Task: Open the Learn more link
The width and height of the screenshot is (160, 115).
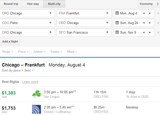Action: coord(30,82)
